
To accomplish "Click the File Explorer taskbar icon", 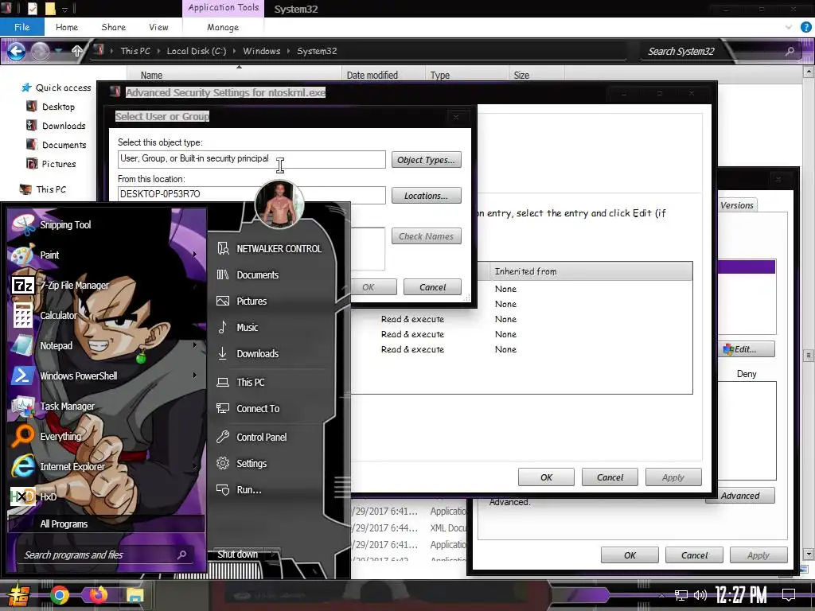I will [135, 595].
